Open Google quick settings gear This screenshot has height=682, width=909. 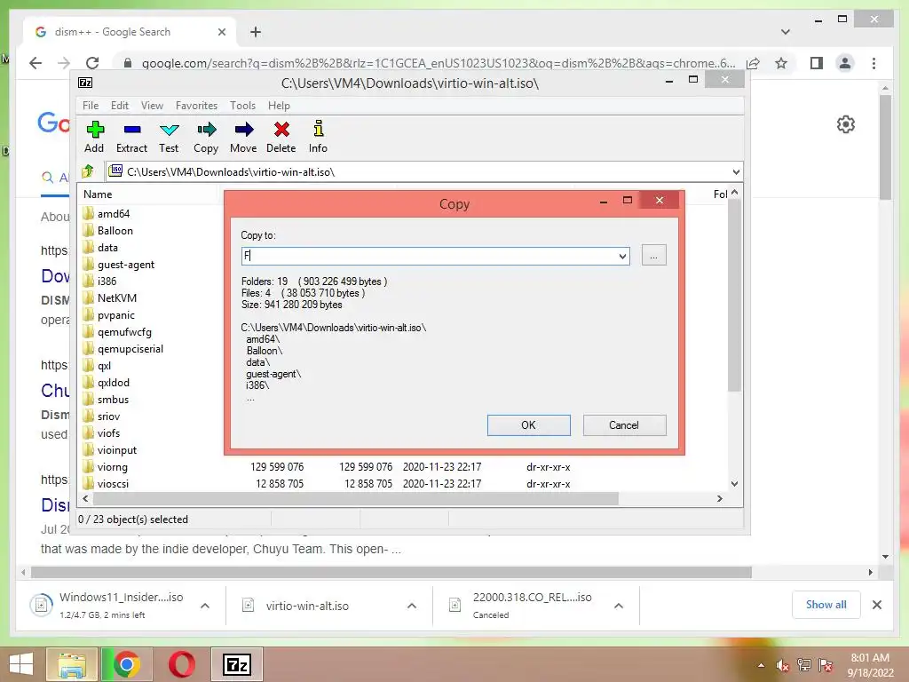(846, 124)
